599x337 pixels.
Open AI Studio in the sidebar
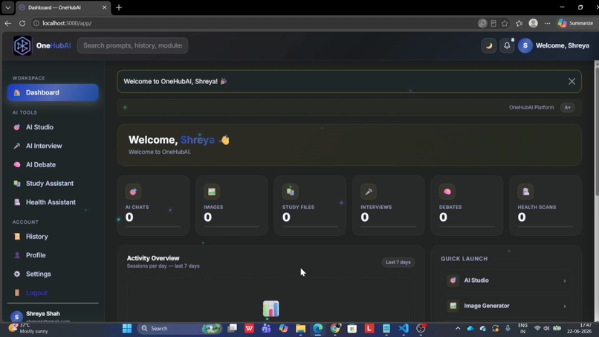point(53,127)
